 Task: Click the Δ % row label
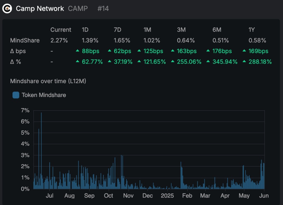(x=16, y=62)
